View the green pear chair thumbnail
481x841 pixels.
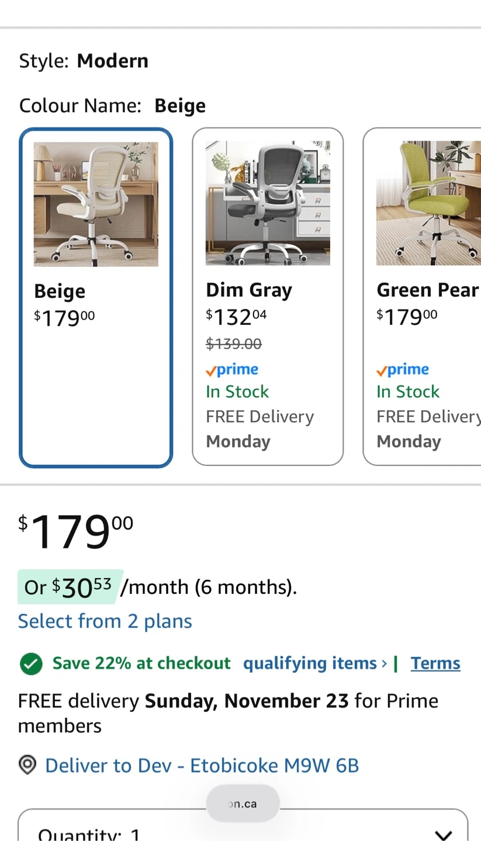point(428,203)
